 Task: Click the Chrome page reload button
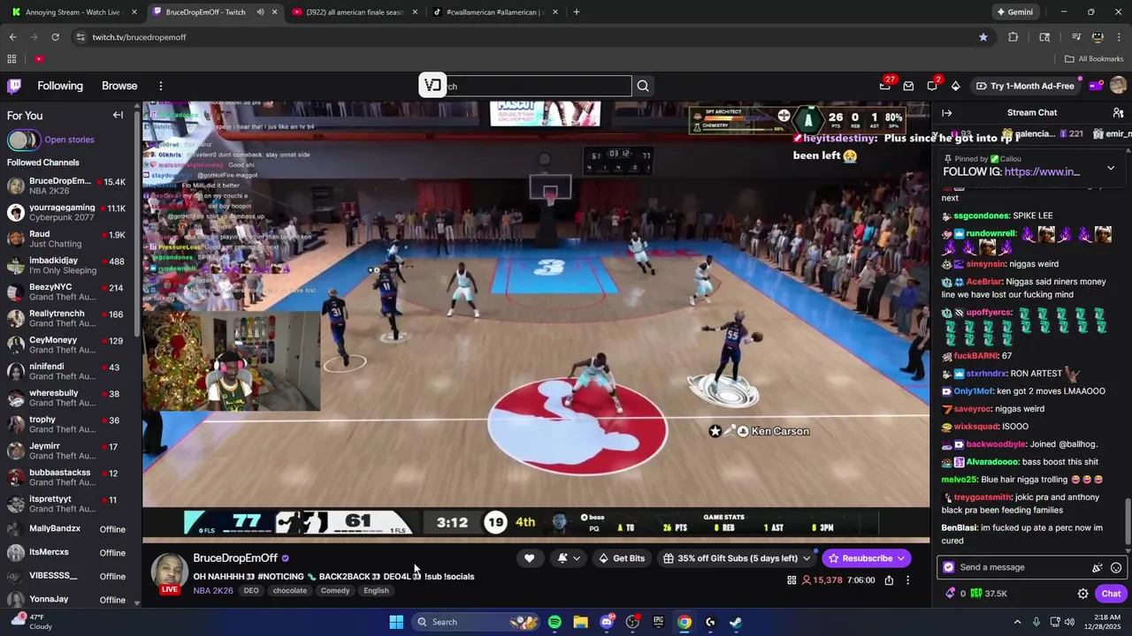[55, 37]
